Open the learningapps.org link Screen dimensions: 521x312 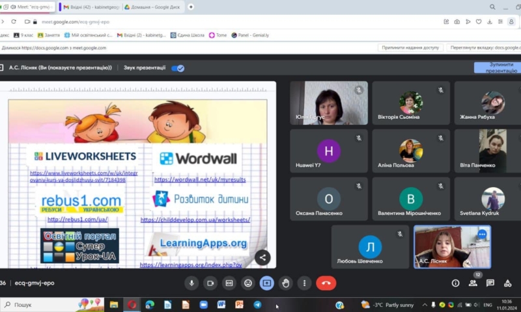point(191,265)
